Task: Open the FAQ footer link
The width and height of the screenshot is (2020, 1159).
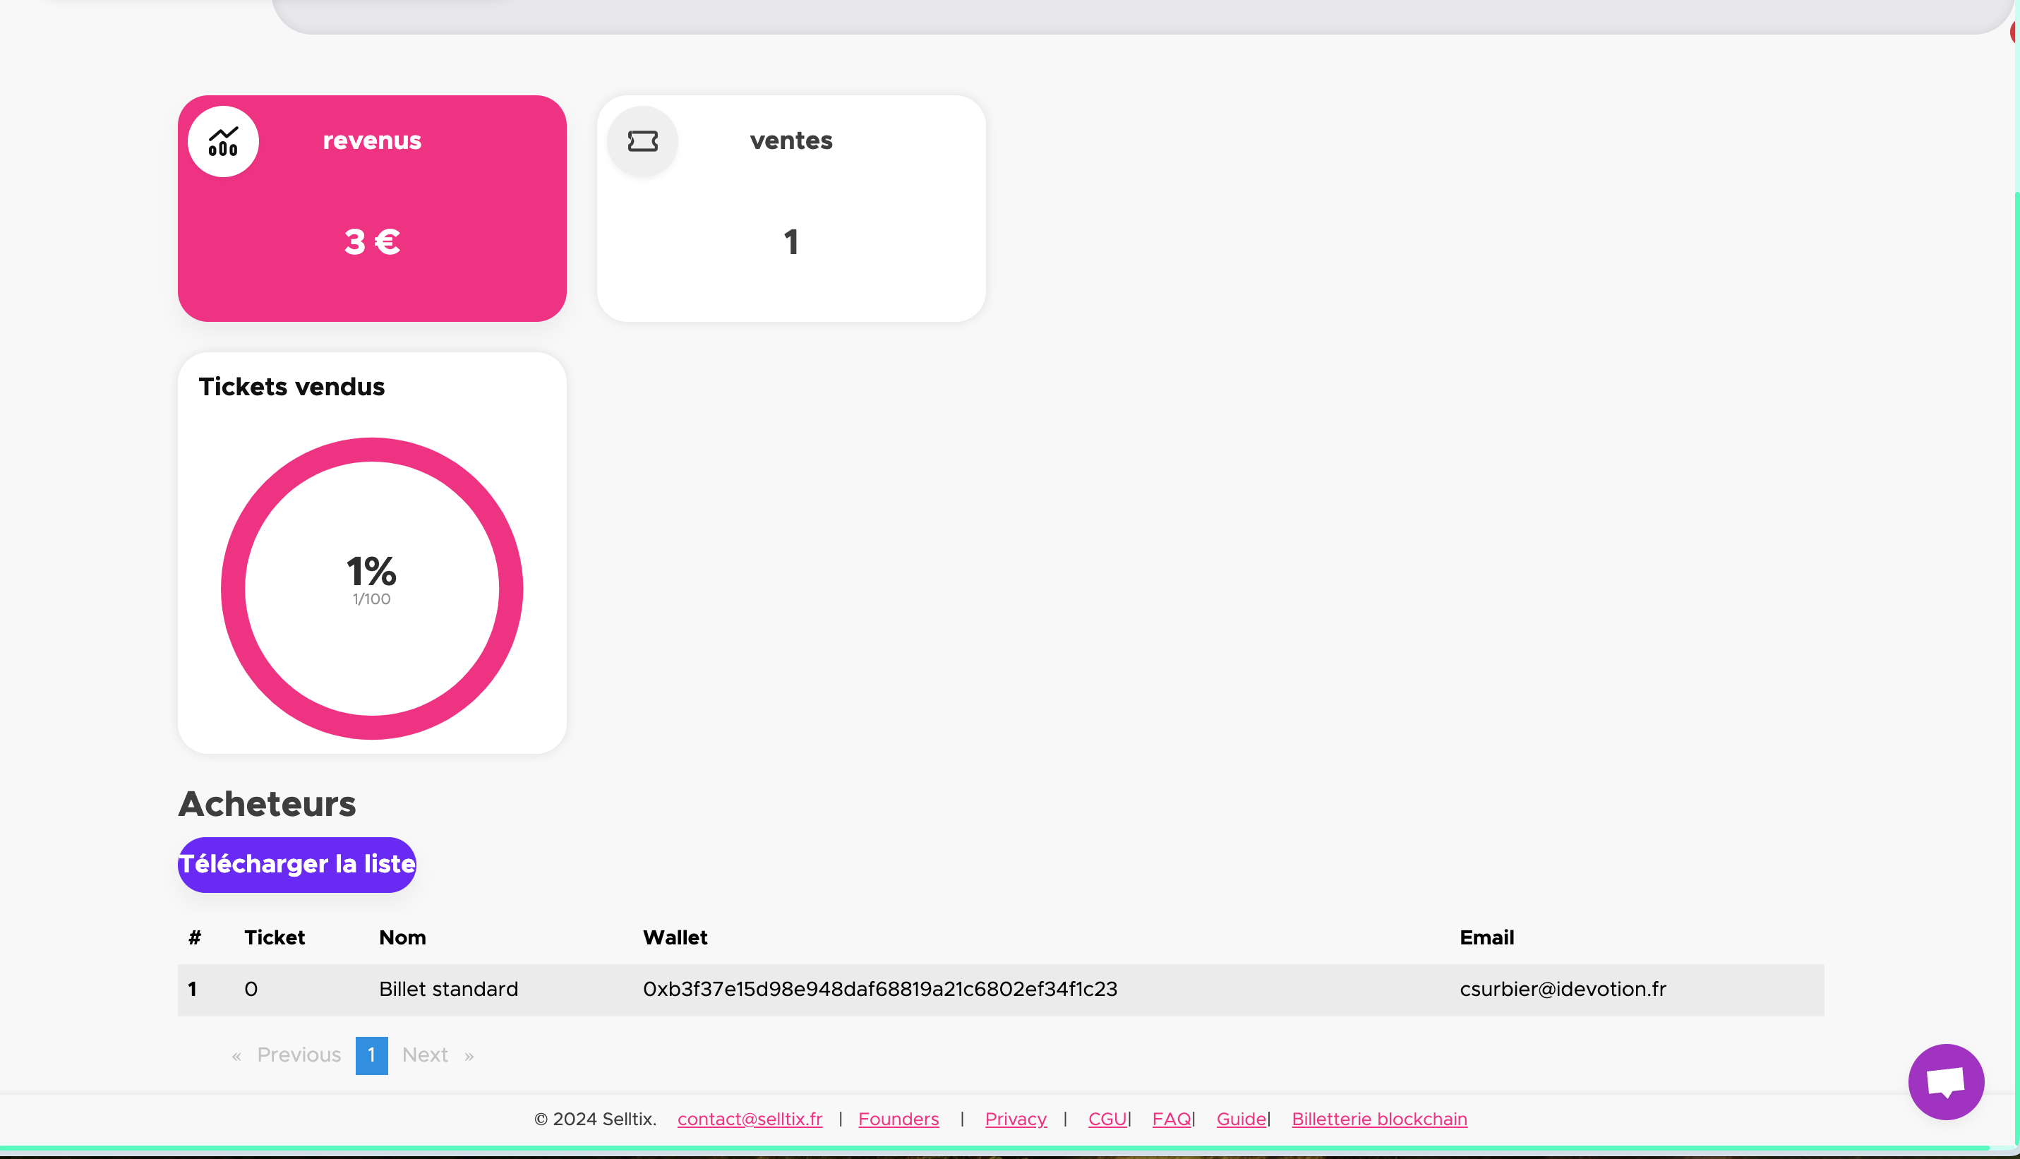Action: pyautogui.click(x=1171, y=1119)
